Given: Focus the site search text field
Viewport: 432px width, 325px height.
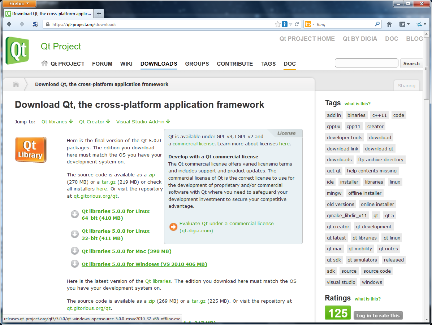Looking at the screenshot, I should coord(366,63).
